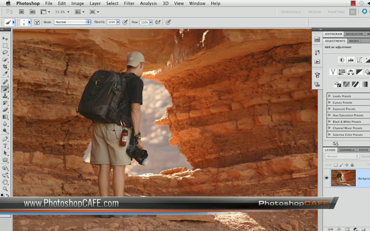Screen dimensions: 370x231
Task: Select the Rectangular Marquee tool
Action: pos(5,45)
